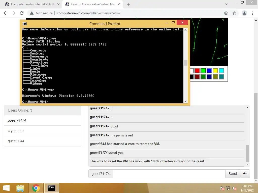Click 'my penis is red' chat message

tap(122, 135)
